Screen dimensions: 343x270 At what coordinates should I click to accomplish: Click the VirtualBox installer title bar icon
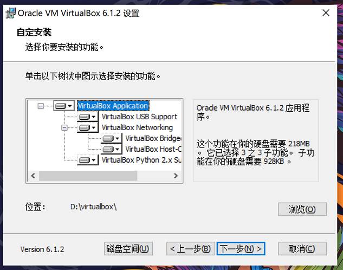click(11, 13)
